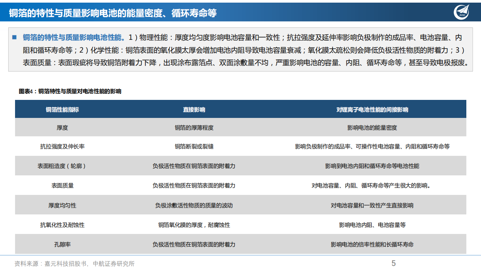This screenshot has width=481, height=270.
Task: Select the blue square bullet marker
Action: (14, 37)
